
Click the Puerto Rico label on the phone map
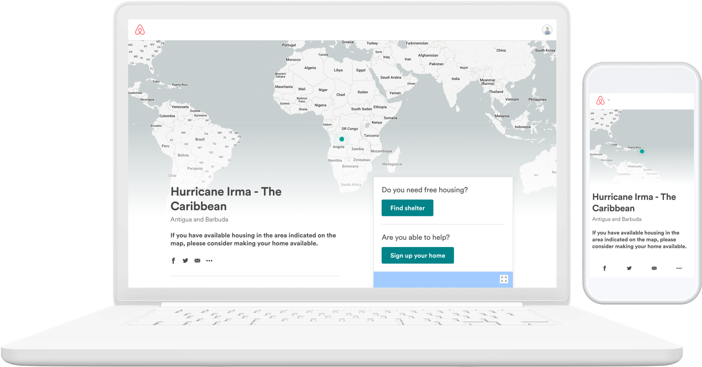coord(634,147)
